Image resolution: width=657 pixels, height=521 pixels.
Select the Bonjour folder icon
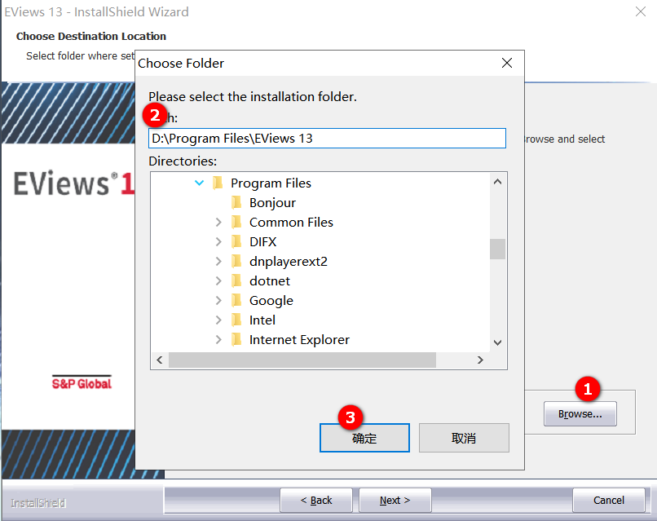point(236,202)
